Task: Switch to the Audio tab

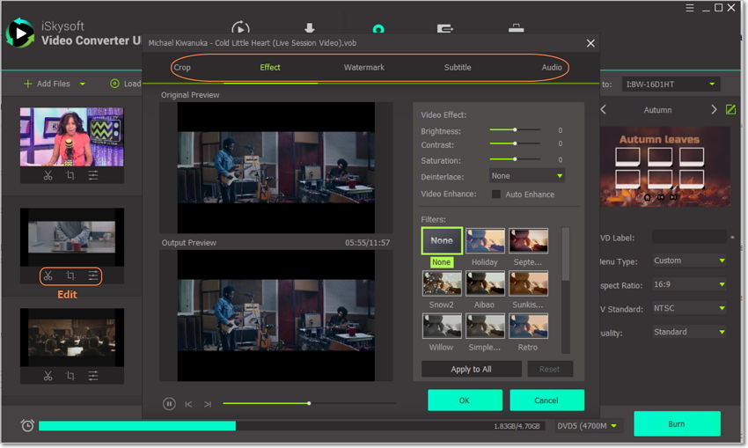Action: pyautogui.click(x=552, y=68)
